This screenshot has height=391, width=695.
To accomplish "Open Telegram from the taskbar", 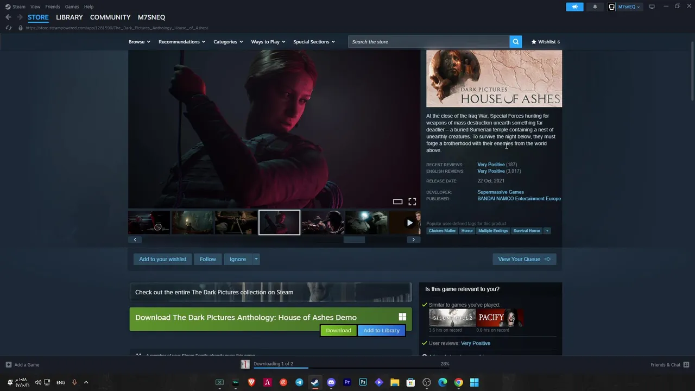I will coord(299,382).
